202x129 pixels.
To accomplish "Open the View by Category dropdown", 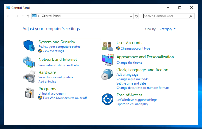I will (168, 29).
